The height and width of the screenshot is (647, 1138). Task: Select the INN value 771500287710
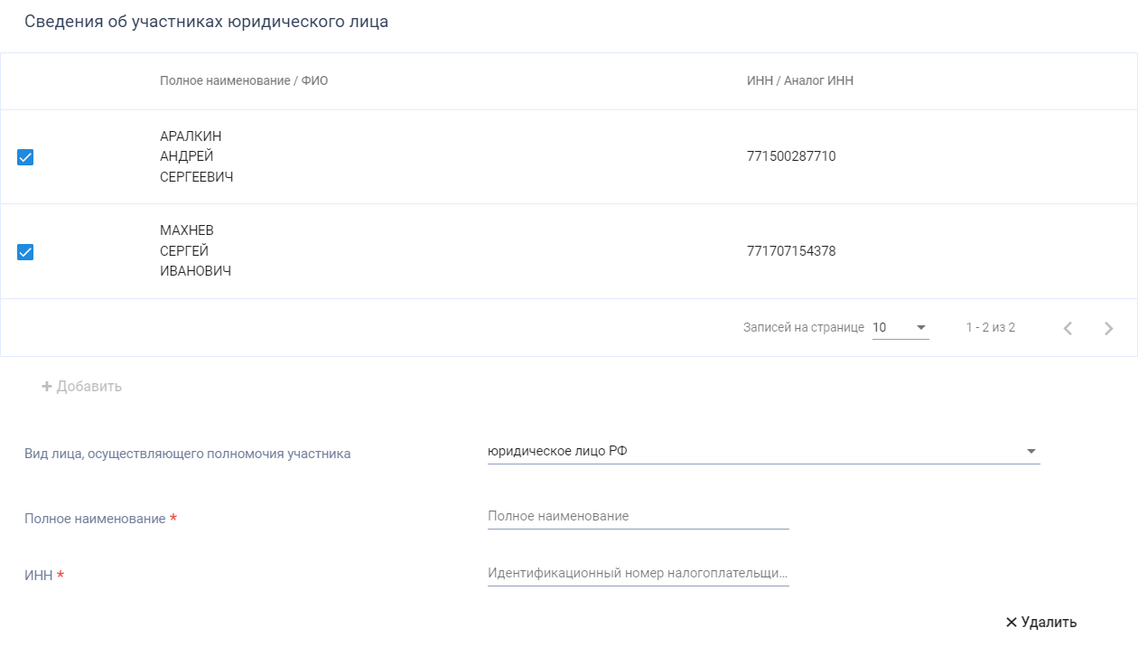tap(791, 156)
